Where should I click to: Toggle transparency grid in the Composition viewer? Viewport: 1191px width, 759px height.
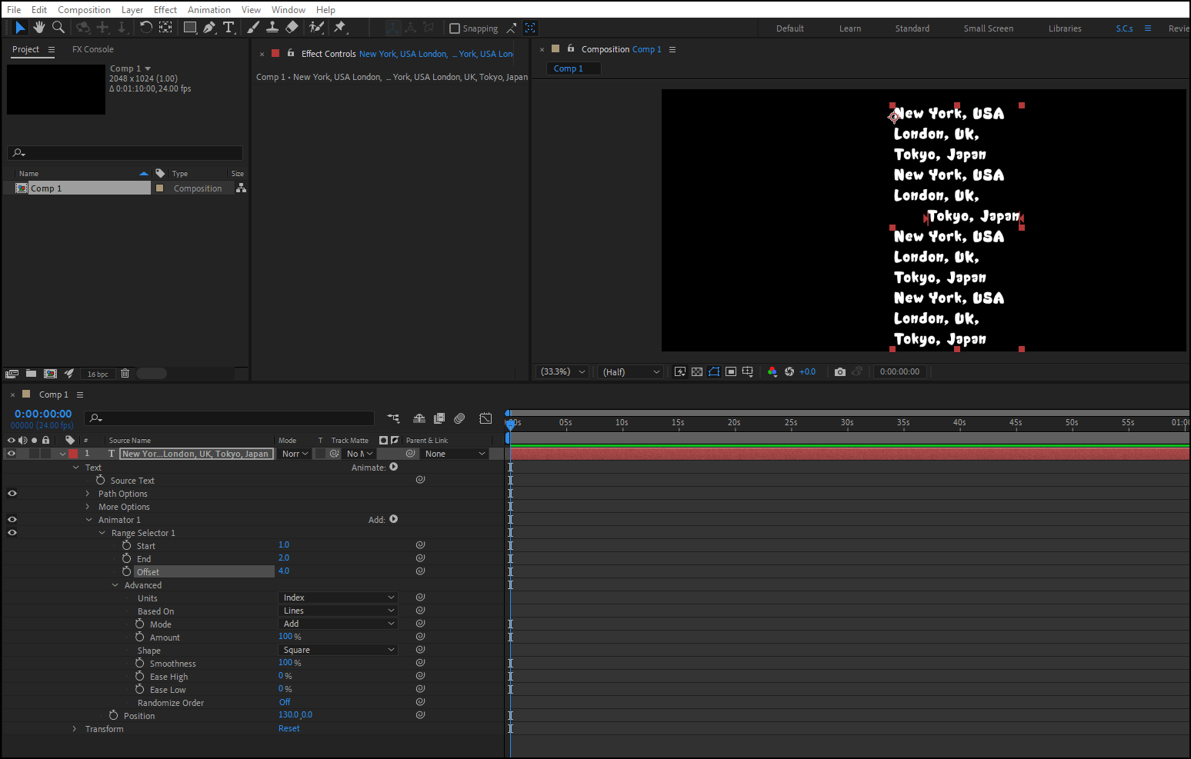point(696,371)
